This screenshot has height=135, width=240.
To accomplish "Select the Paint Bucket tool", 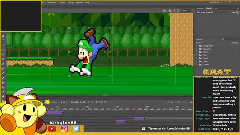I will (3, 83).
